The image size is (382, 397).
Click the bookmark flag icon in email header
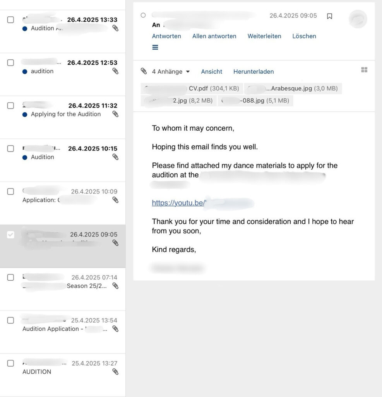pos(329,16)
